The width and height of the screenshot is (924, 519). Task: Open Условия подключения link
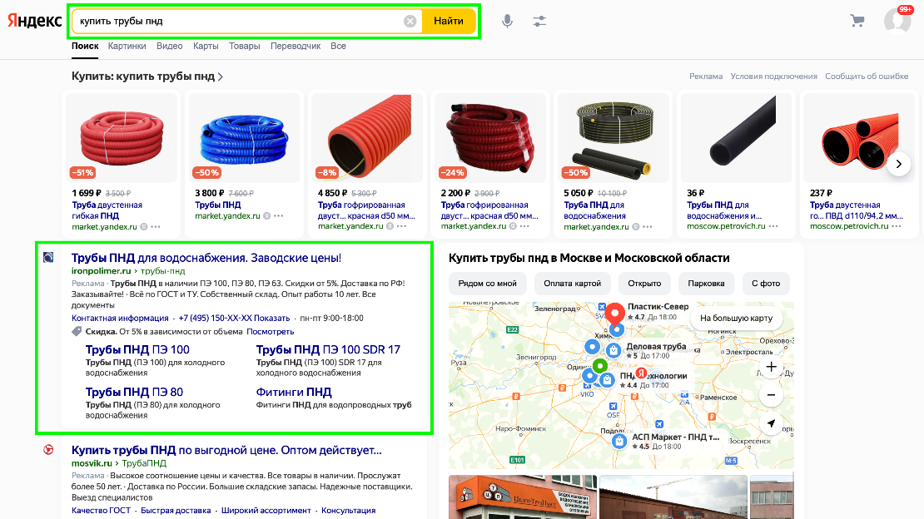coord(773,77)
